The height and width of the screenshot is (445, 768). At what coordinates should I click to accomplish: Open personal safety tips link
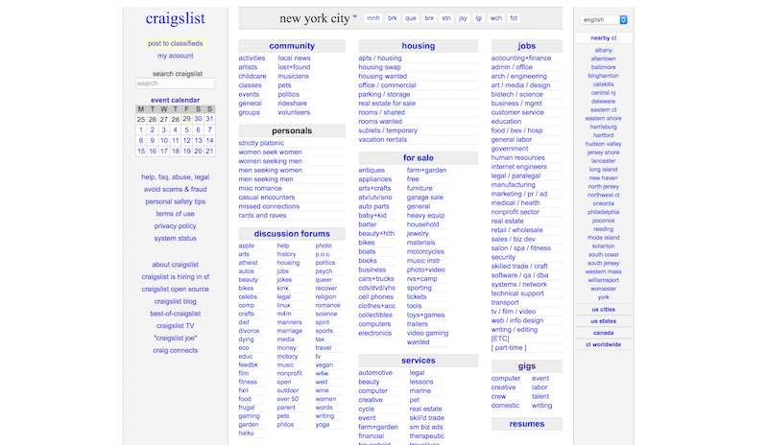(x=175, y=201)
